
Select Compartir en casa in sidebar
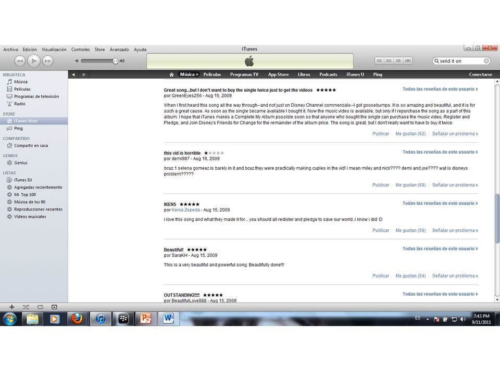(34, 145)
